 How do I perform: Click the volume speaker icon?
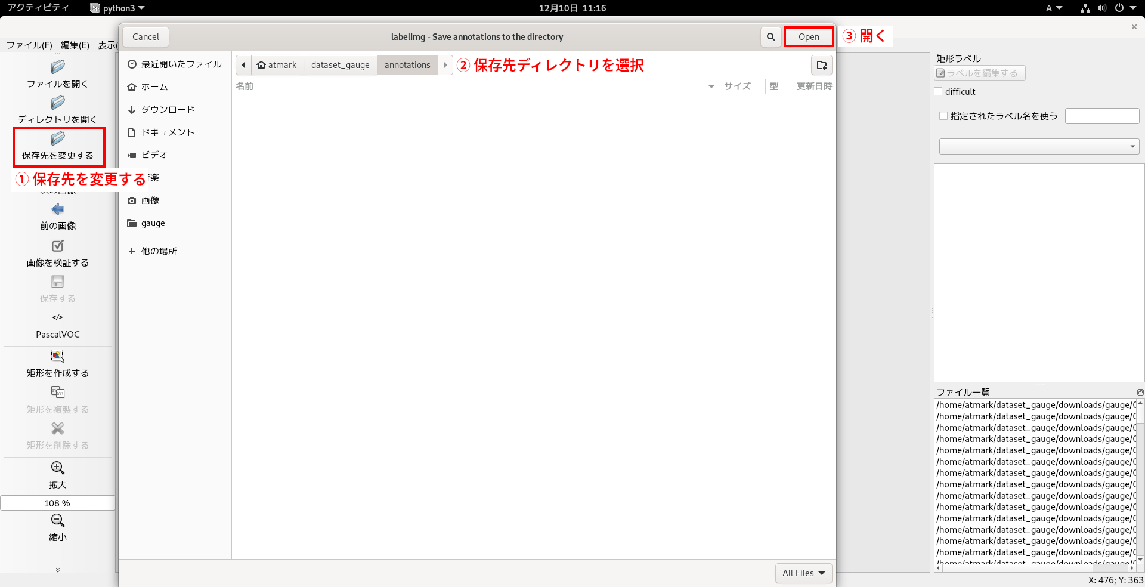[1102, 8]
